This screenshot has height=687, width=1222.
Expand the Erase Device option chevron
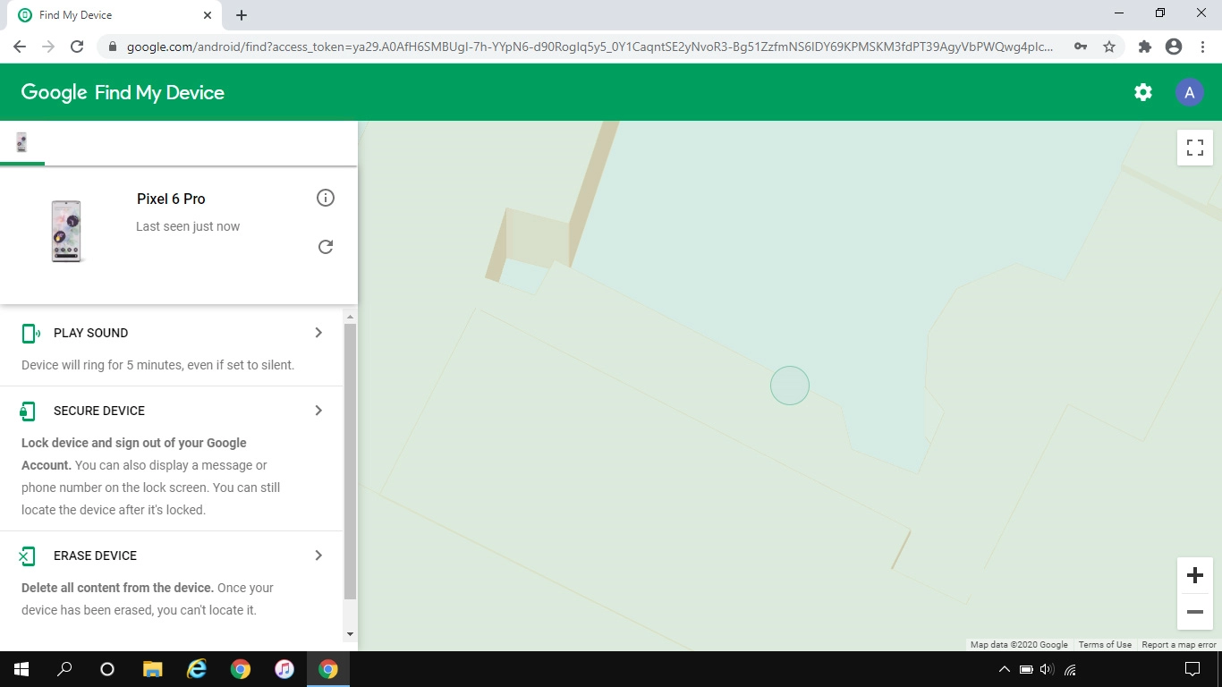[318, 556]
